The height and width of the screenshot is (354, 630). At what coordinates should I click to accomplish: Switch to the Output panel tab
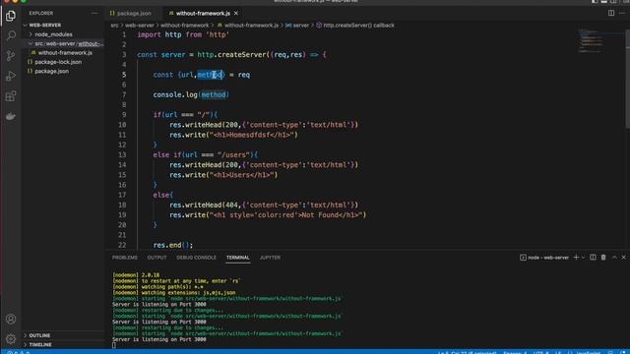tap(157, 258)
